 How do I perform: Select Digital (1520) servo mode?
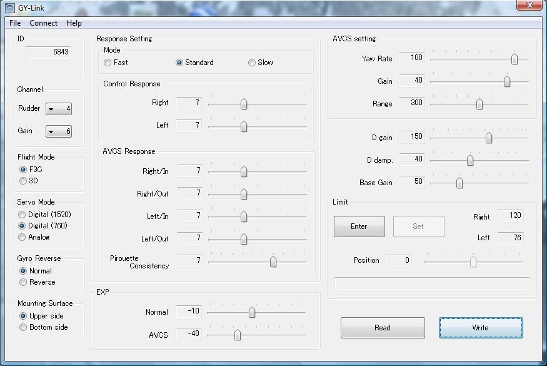click(x=23, y=215)
